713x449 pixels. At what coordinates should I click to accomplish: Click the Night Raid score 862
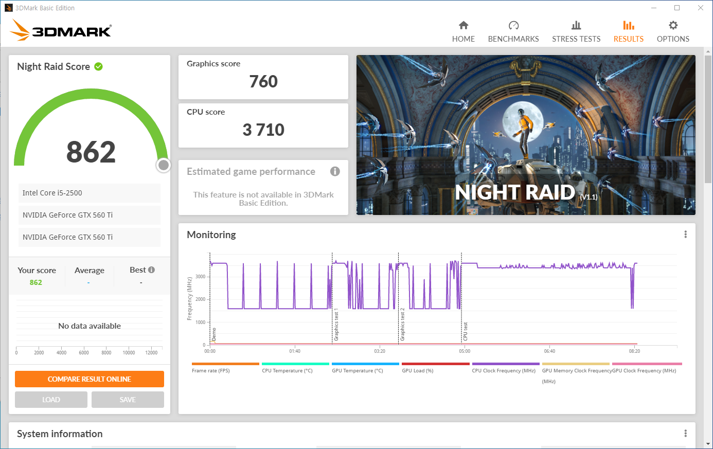click(x=91, y=152)
